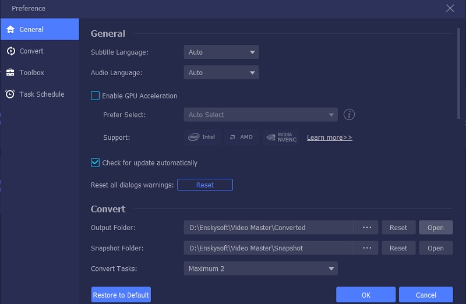Select the Task Schedule tab

coord(41,94)
